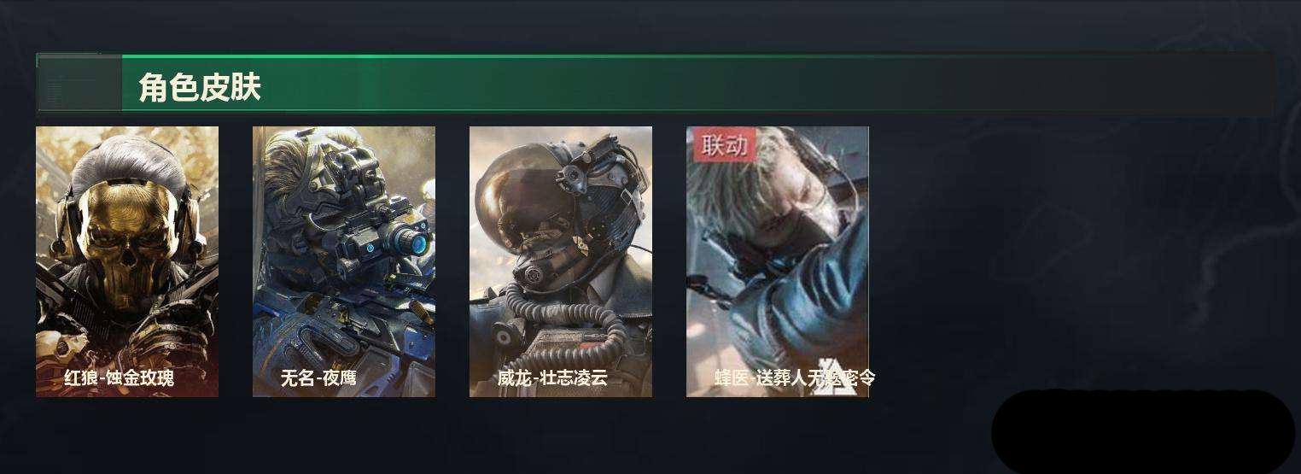Open the 威龙-壮志凌云 skin card
This screenshot has height=474, width=1301.
coord(561,261)
